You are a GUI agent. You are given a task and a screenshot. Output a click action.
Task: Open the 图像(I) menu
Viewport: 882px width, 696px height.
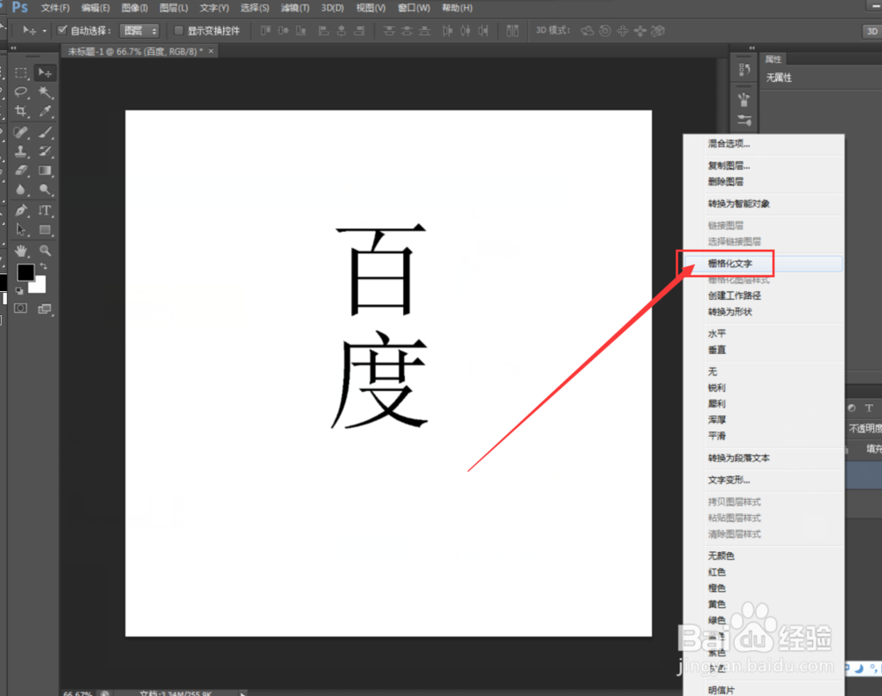tap(135, 8)
